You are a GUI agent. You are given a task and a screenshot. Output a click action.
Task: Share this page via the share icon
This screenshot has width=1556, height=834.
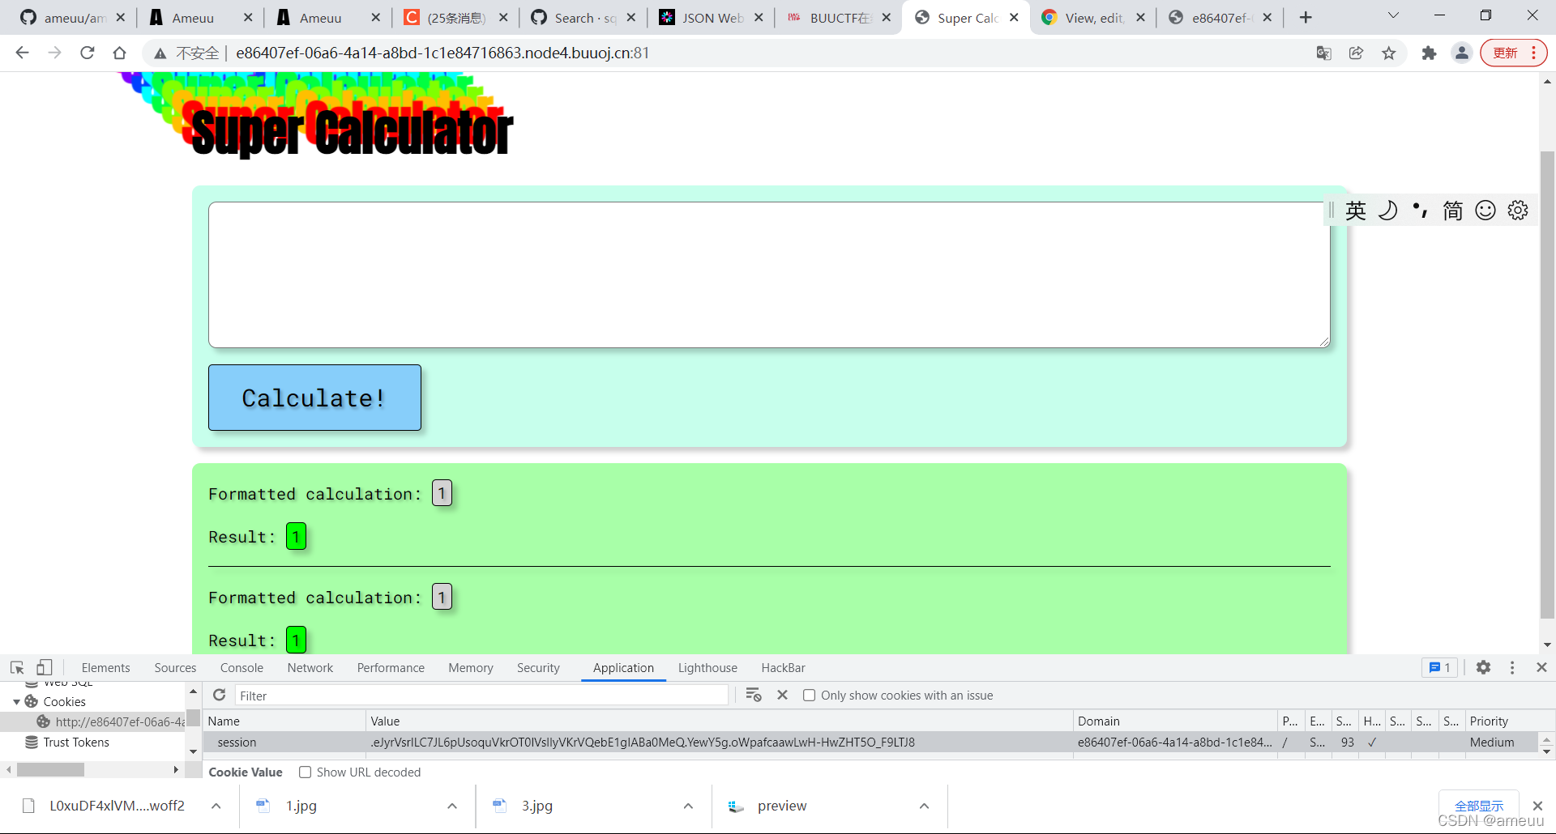point(1356,53)
